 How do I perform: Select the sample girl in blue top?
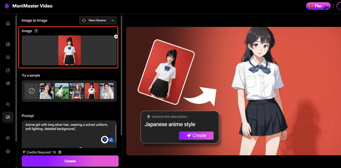(46, 91)
